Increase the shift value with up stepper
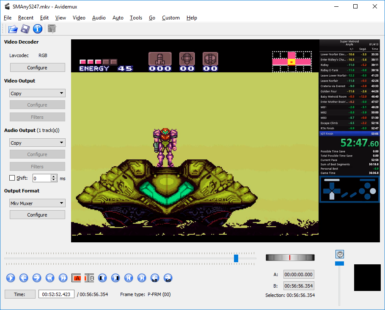Screen dimensions: 385x310 click(54, 176)
